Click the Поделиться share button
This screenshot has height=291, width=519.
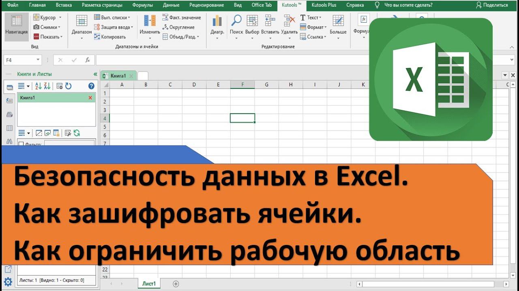coord(492,5)
